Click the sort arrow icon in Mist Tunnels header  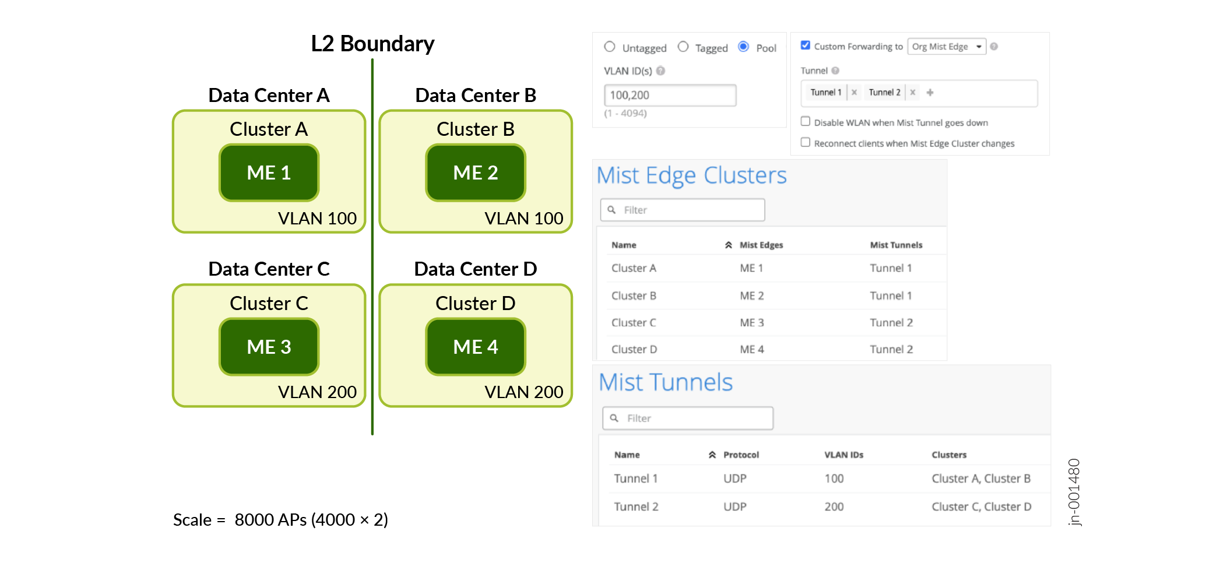click(712, 455)
